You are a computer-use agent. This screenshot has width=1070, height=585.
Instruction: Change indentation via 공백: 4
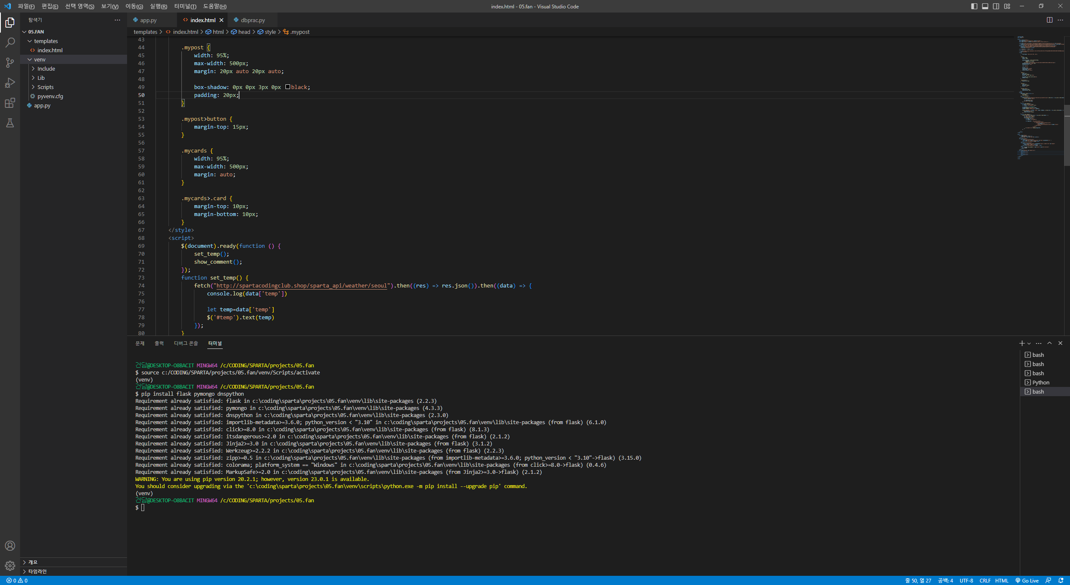click(945, 580)
